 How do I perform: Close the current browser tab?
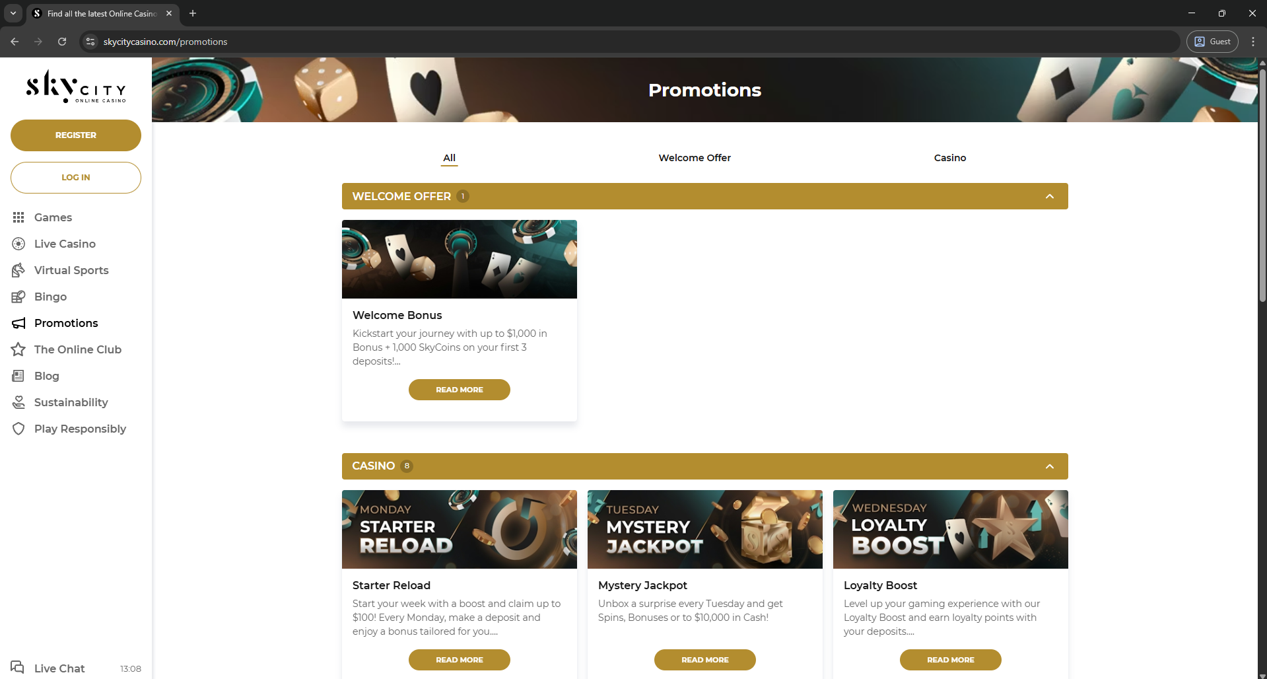pos(169,13)
